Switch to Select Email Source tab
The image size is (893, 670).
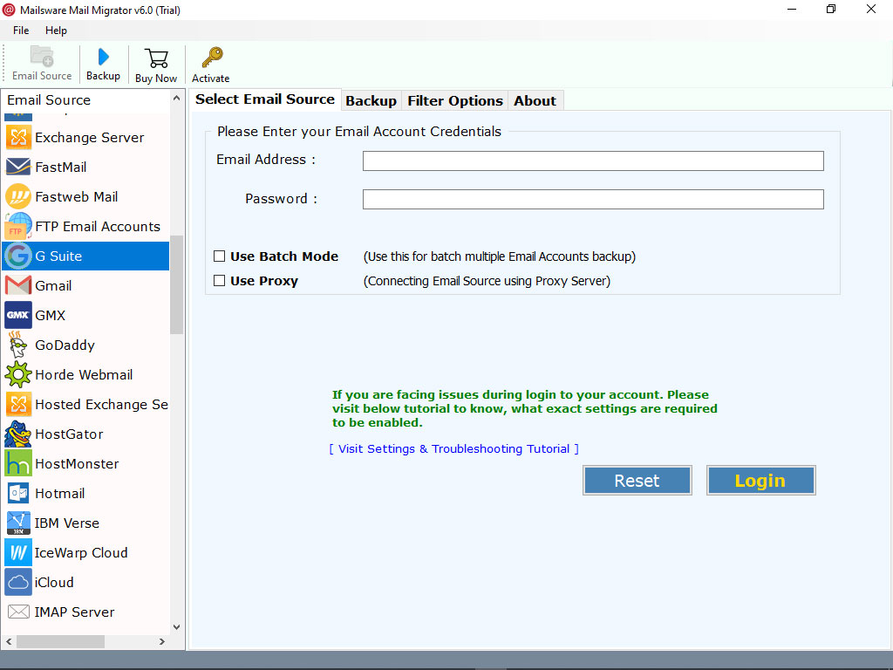pos(265,99)
